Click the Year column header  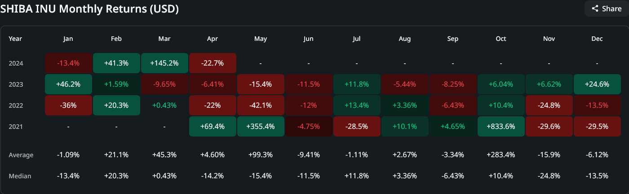(15, 39)
